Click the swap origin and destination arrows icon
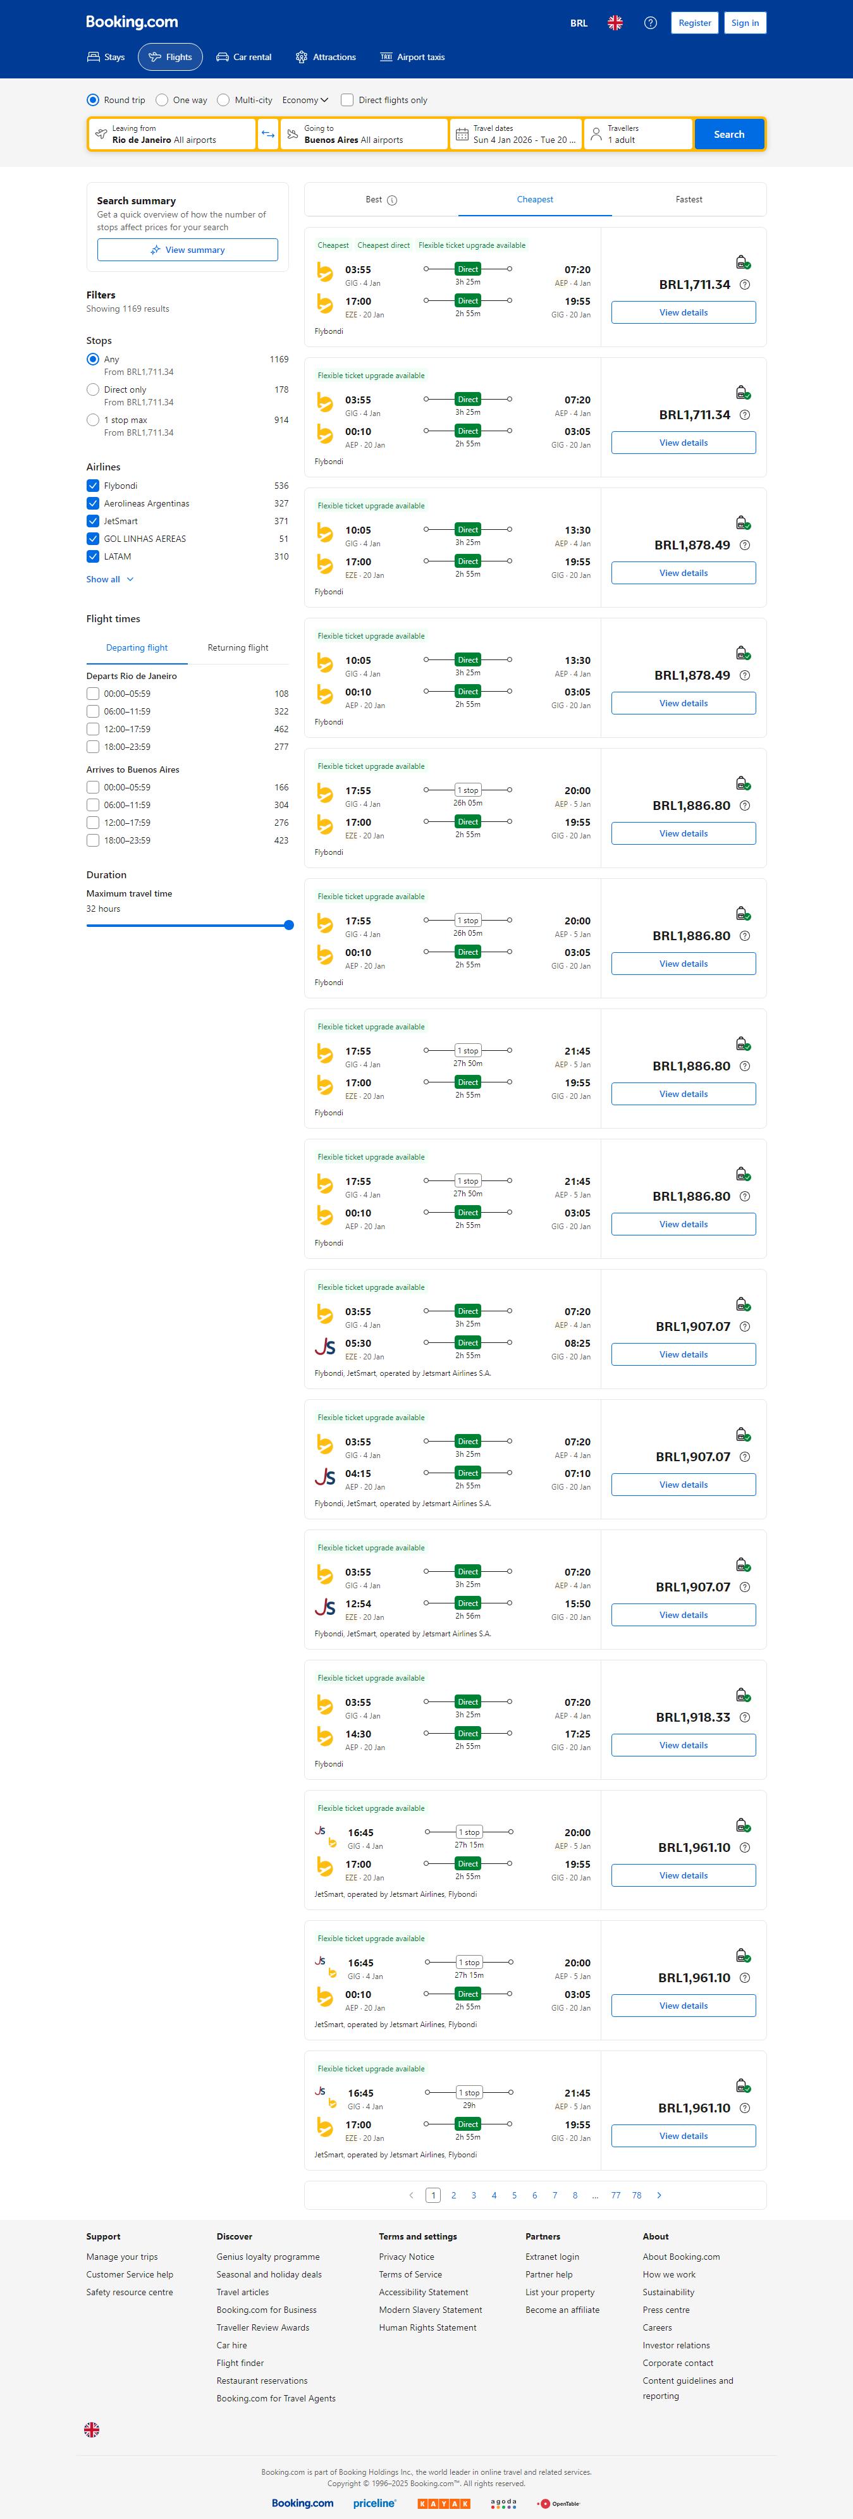 pos(268,134)
